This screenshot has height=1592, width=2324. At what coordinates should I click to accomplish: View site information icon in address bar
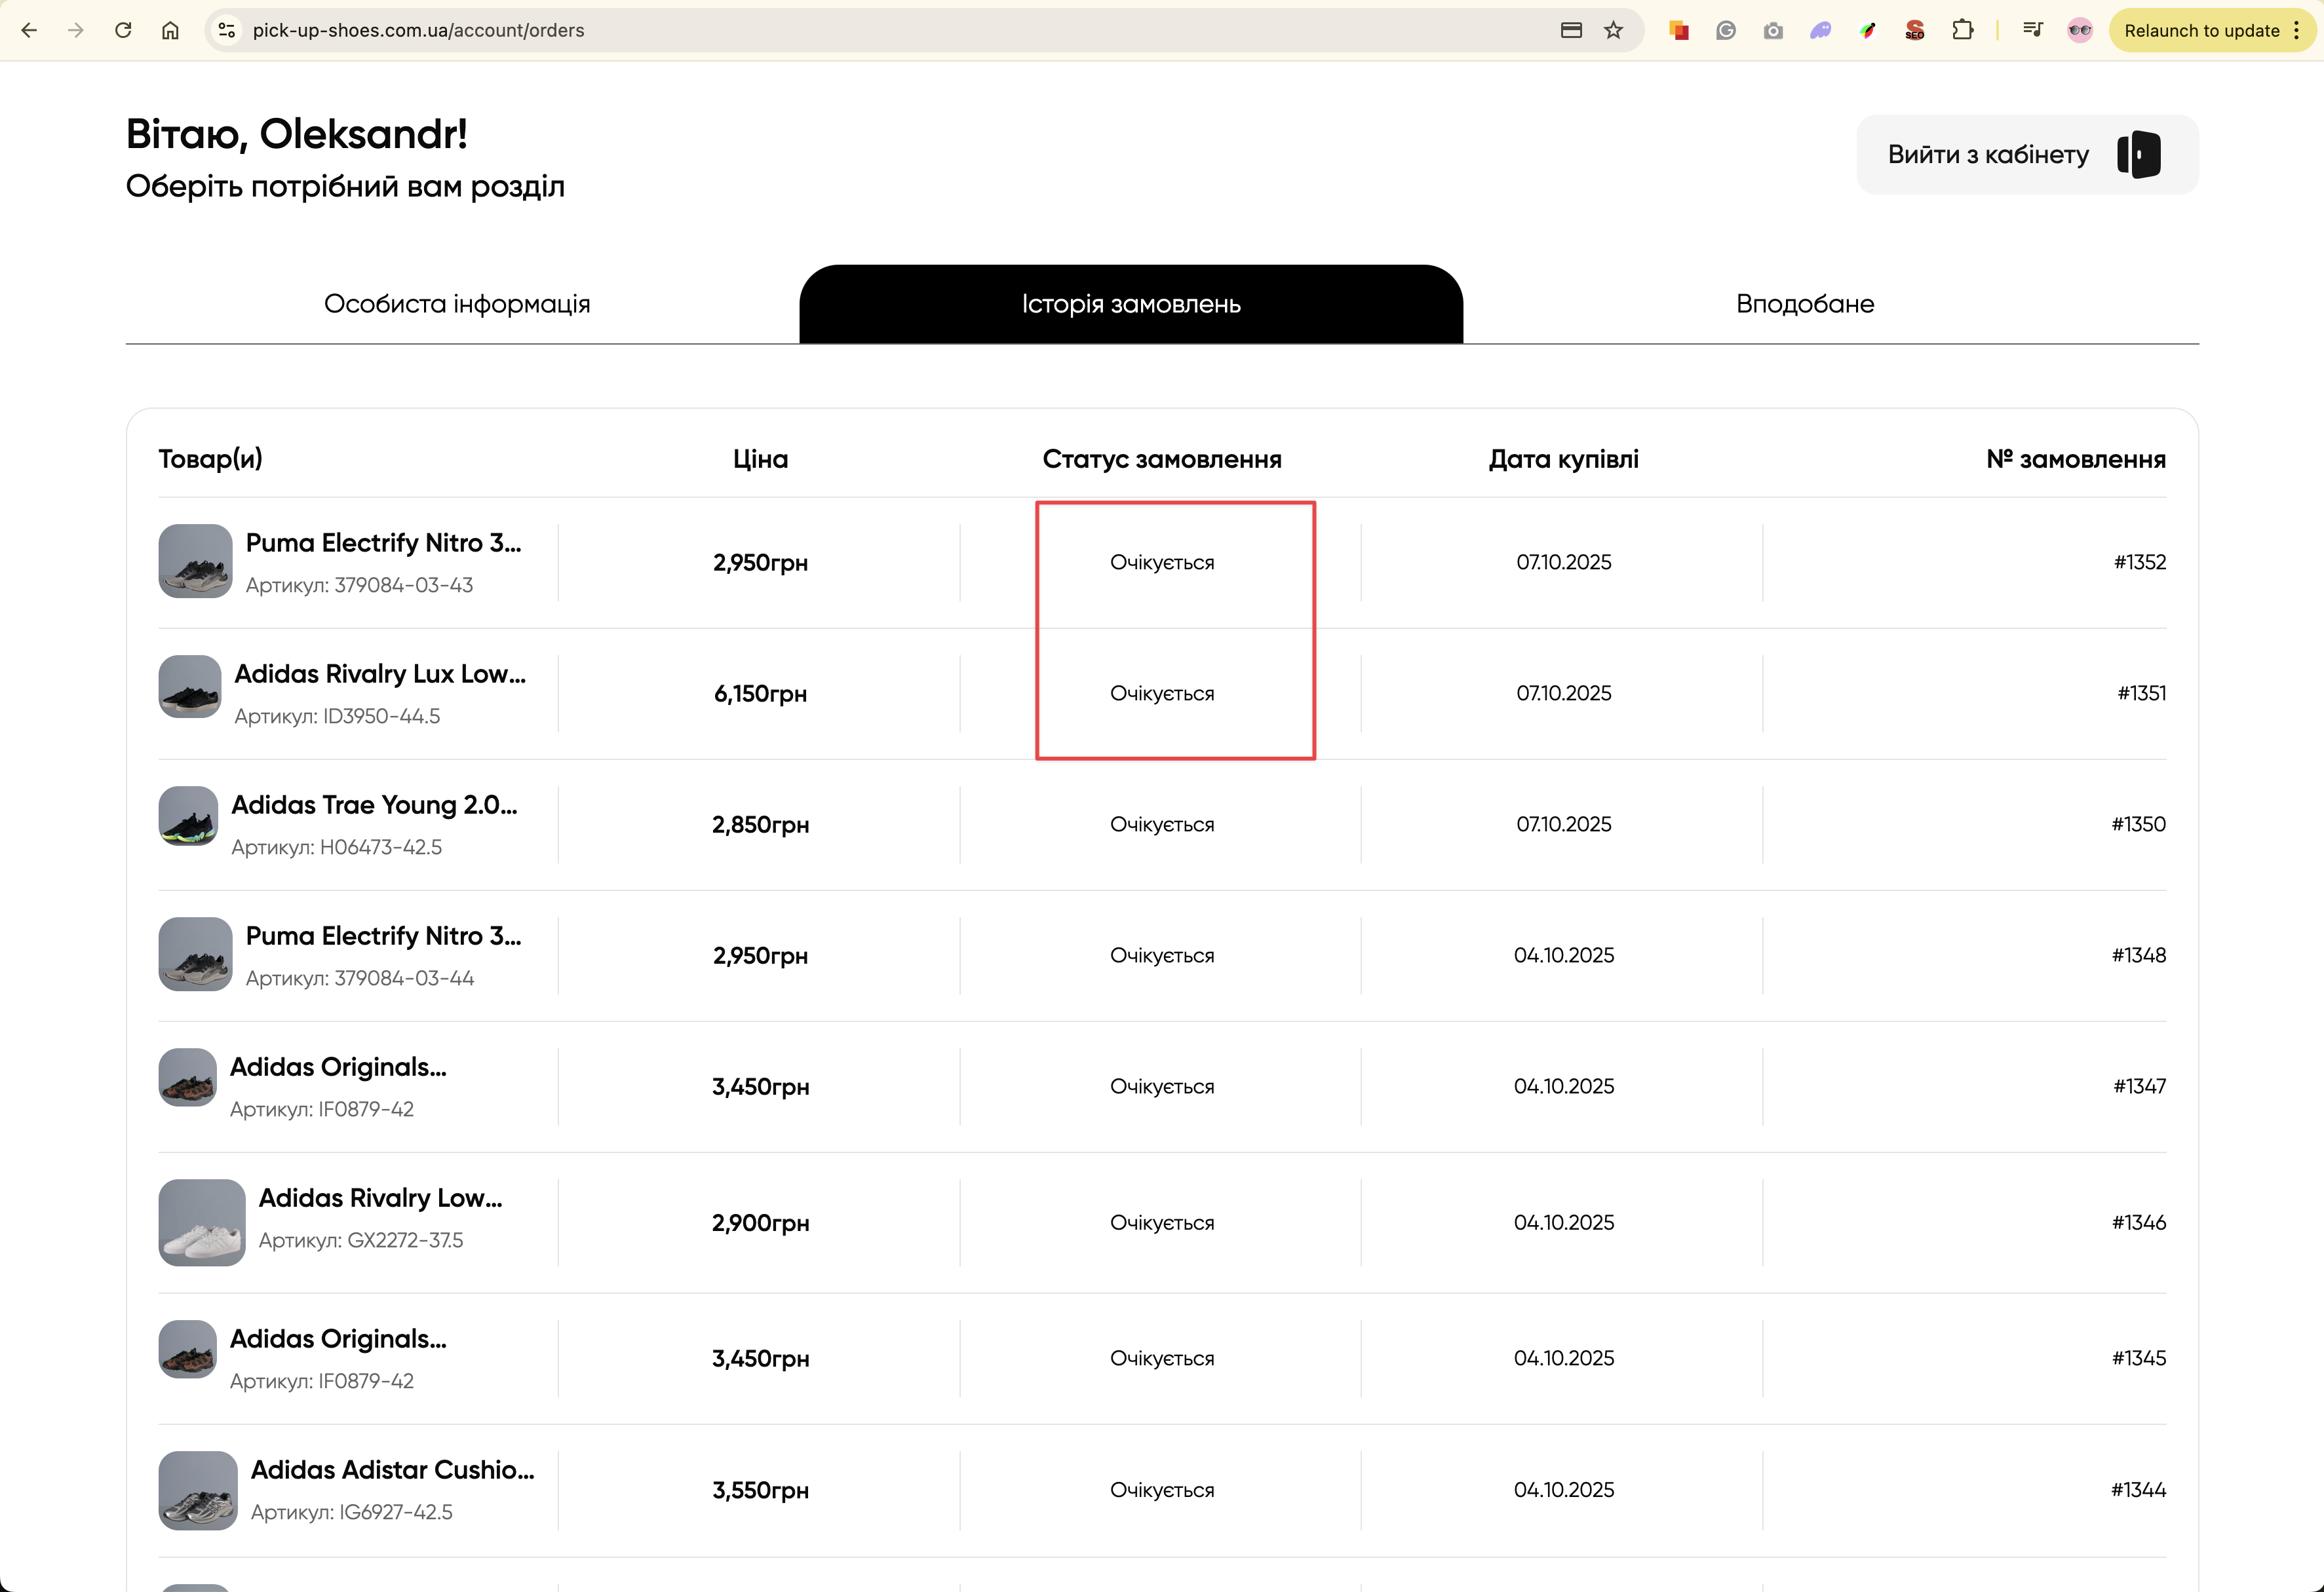tap(227, 30)
